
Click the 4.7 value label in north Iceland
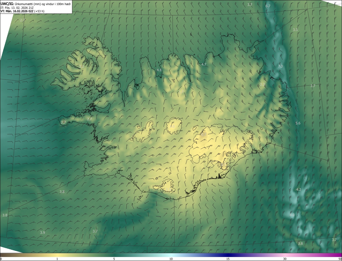point(204,65)
